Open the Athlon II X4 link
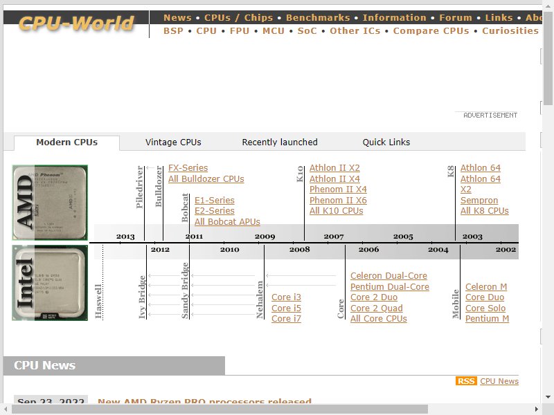The height and width of the screenshot is (415, 554). pyautogui.click(x=334, y=179)
